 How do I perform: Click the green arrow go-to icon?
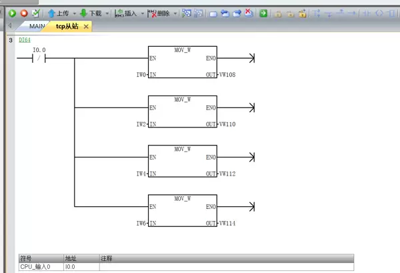(264, 13)
